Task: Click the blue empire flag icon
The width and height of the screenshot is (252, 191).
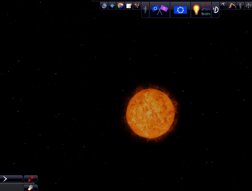Action: click(180, 10)
